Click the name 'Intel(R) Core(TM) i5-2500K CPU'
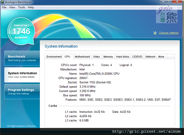Image resolution: width=184 pixels, height=135 pixels. [x=99, y=74]
